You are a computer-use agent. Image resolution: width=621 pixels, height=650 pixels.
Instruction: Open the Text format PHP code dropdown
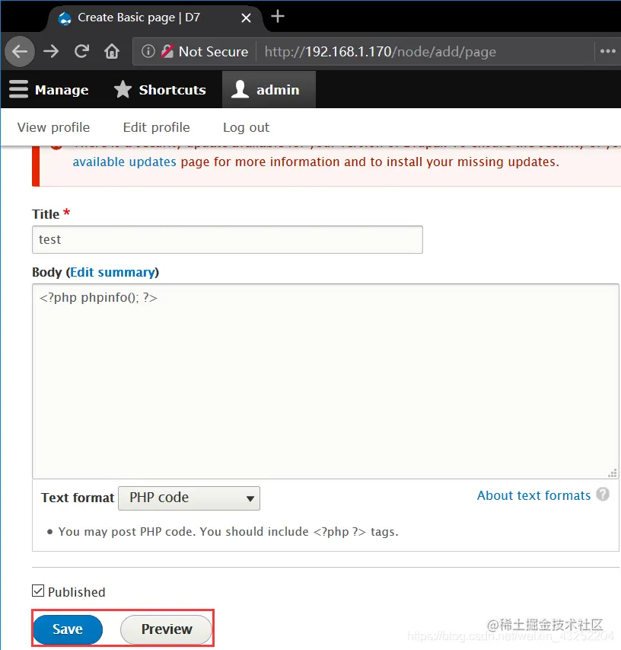tap(189, 498)
